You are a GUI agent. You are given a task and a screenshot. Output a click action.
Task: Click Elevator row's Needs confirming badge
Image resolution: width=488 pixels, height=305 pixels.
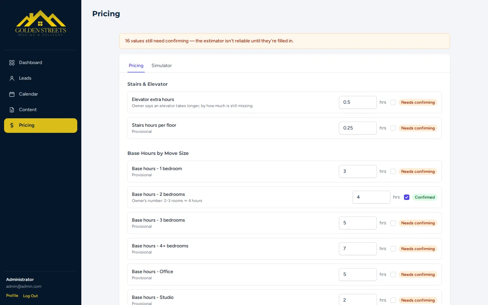pos(418,102)
